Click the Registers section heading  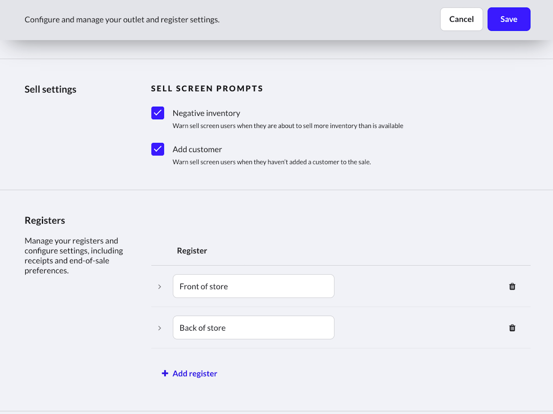pos(45,220)
